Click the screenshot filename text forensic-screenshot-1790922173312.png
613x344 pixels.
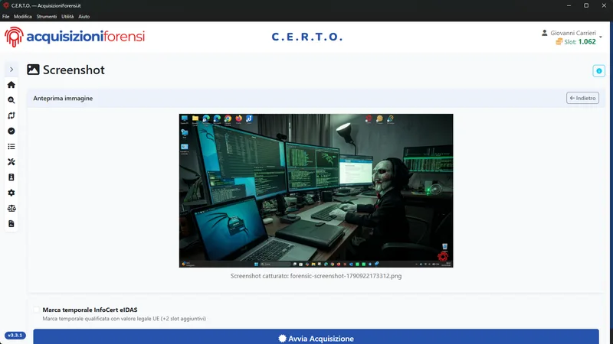click(346, 276)
